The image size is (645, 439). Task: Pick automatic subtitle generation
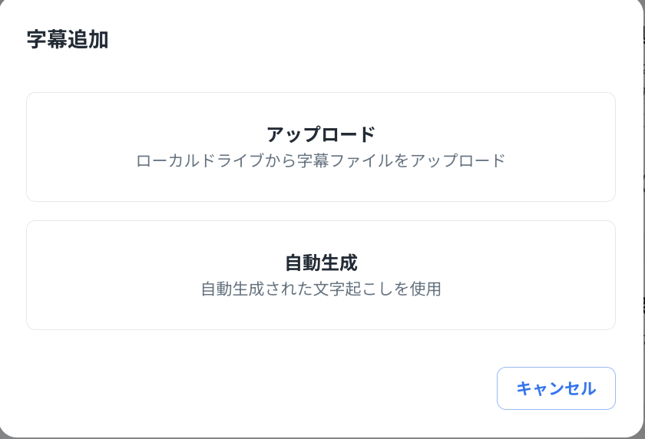click(x=321, y=275)
